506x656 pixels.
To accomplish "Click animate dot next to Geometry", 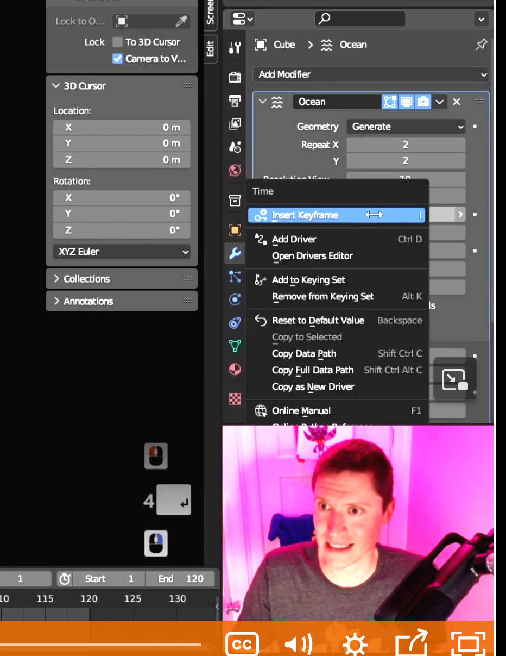I will tap(475, 127).
